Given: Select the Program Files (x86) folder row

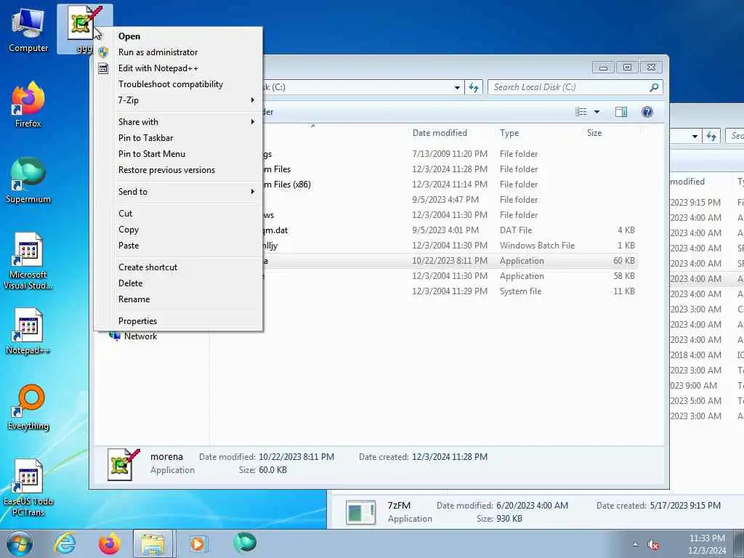Looking at the screenshot, I should tap(449, 185).
